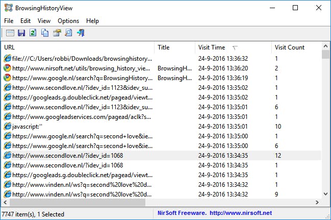This screenshot has width=331, height=220.
Task: Click the IE icon beside the javascript:'' entry
Action: (7, 127)
